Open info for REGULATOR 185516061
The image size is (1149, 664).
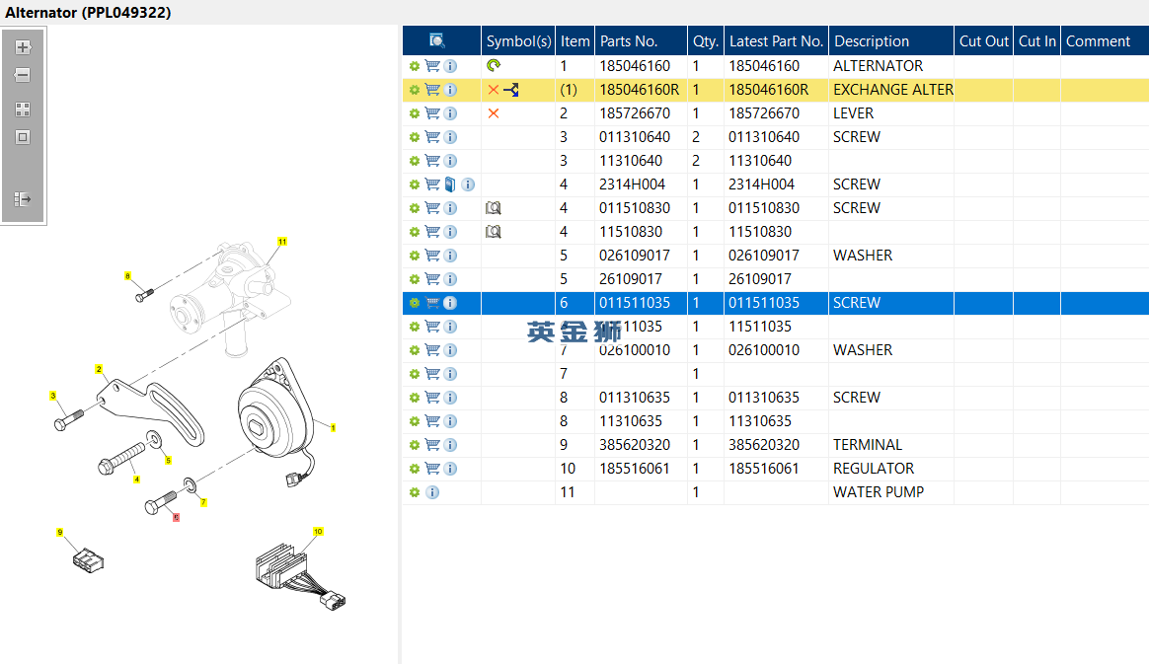coord(450,469)
